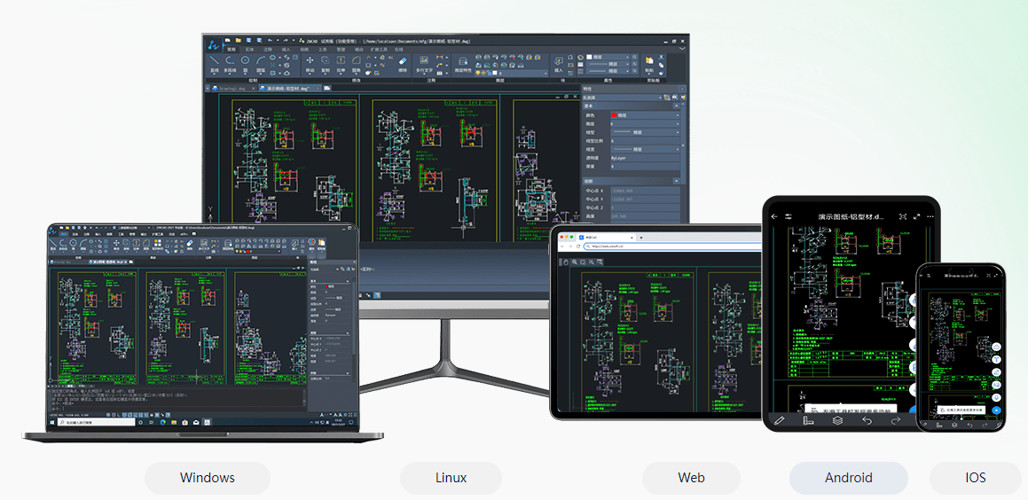1028x500 pixels.
Task: Select the IOS platform button
Action: pos(976,478)
